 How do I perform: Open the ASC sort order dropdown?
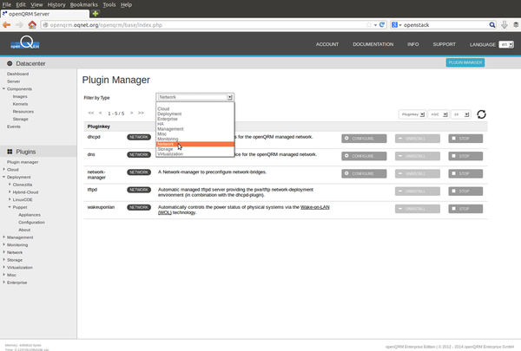pyautogui.click(x=439, y=114)
